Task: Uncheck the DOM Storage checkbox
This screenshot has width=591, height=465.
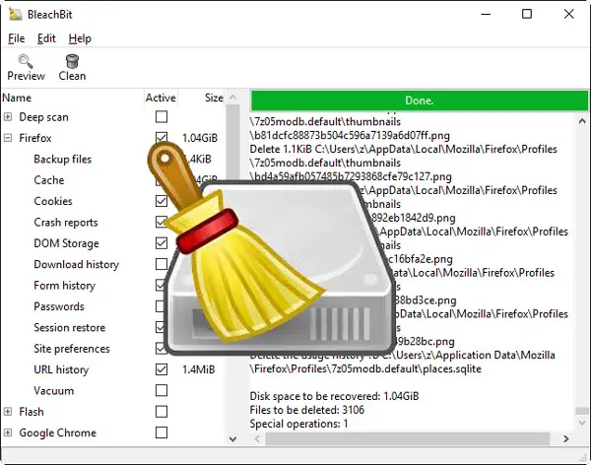Action: pyautogui.click(x=162, y=243)
